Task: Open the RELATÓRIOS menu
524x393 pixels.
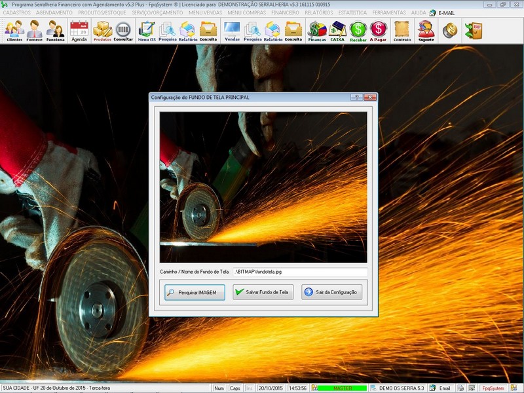Action: click(x=319, y=12)
